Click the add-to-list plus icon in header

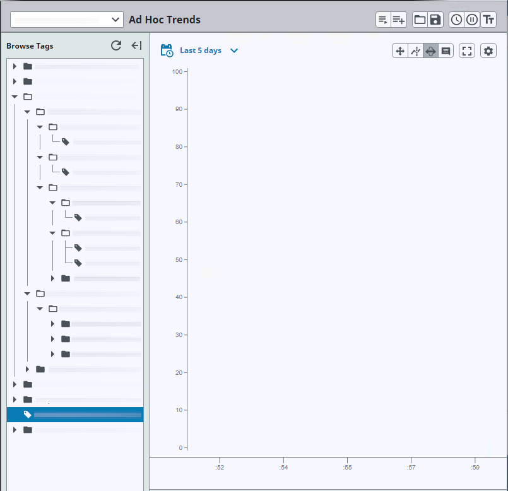[398, 20]
